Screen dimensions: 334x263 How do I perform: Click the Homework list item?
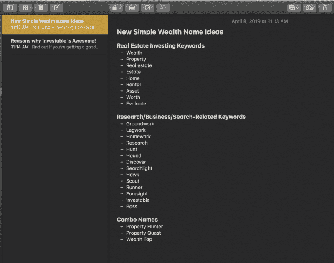(x=138, y=136)
